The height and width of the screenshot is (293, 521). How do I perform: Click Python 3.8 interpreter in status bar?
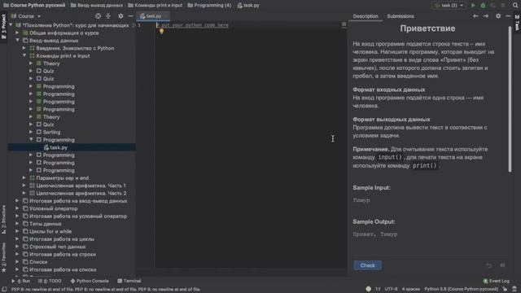[462, 290]
